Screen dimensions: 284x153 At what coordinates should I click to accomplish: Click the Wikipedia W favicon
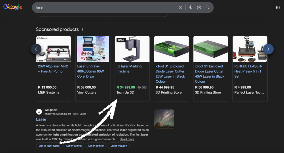(39, 112)
